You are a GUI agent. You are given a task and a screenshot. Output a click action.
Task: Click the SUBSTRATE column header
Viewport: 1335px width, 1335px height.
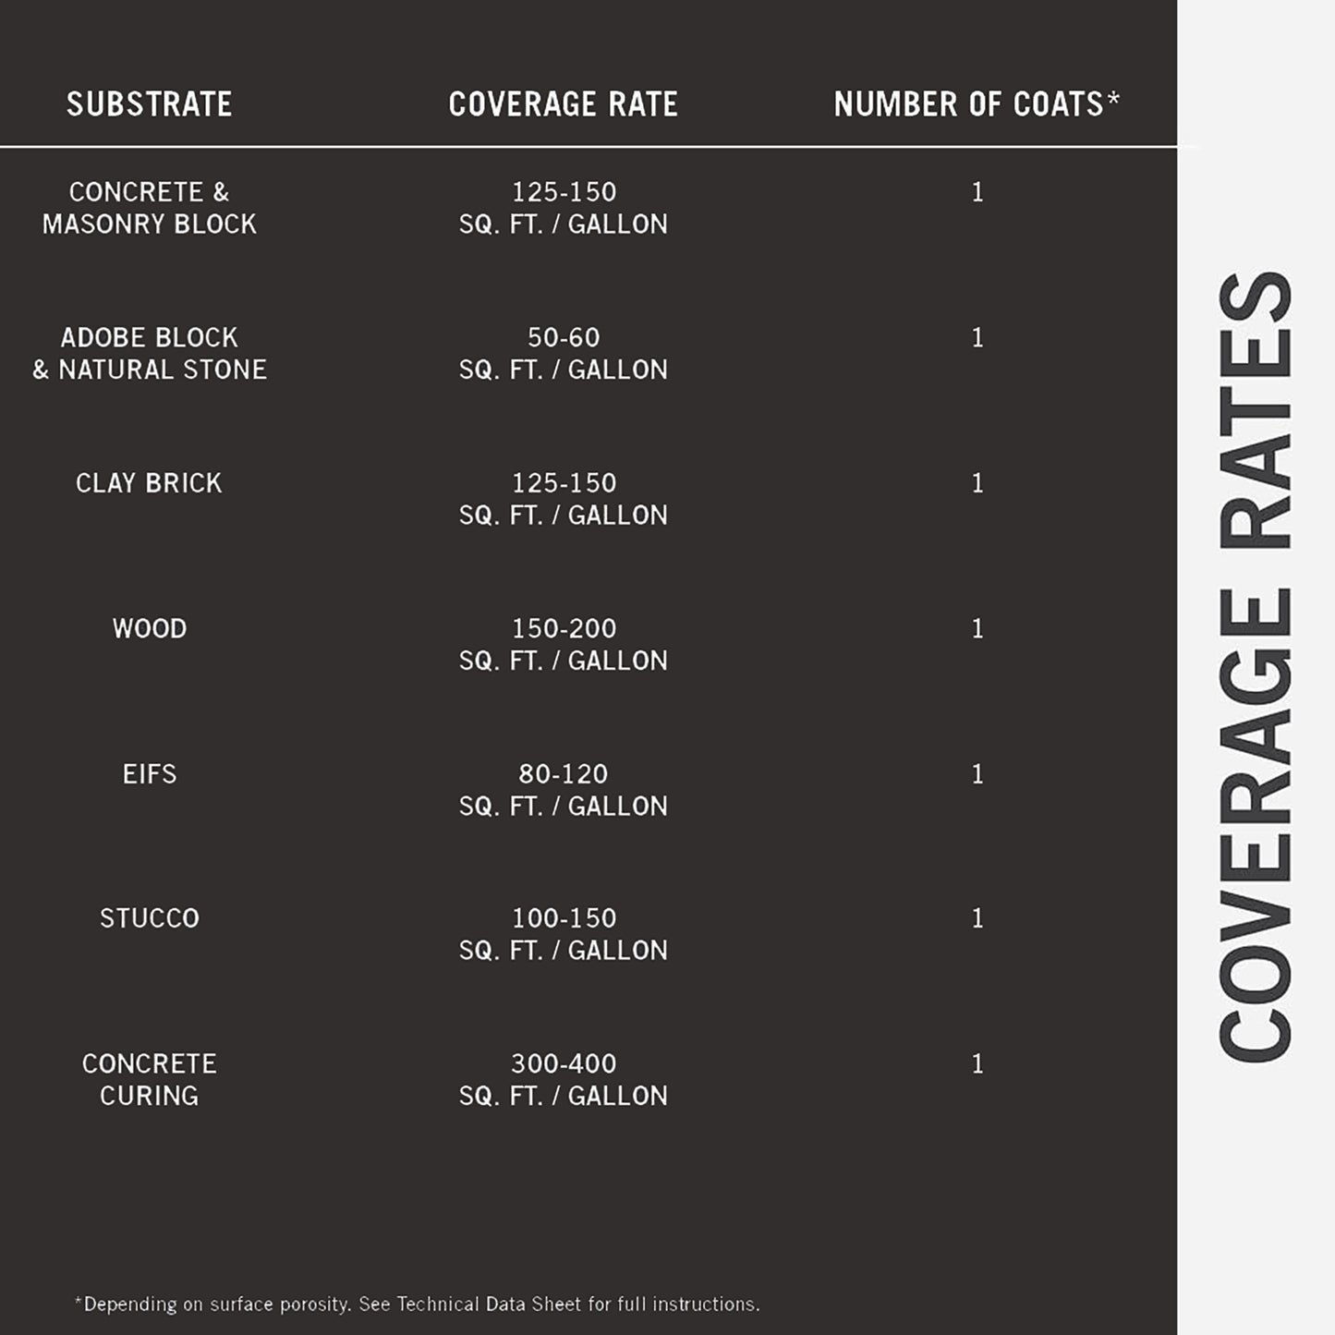pos(149,104)
